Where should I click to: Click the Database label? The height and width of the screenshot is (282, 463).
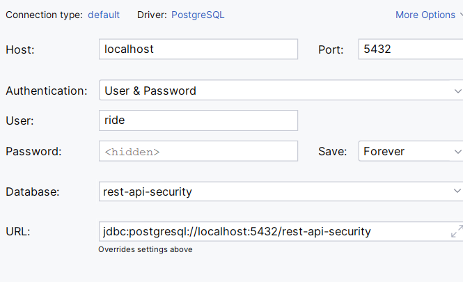33,192
